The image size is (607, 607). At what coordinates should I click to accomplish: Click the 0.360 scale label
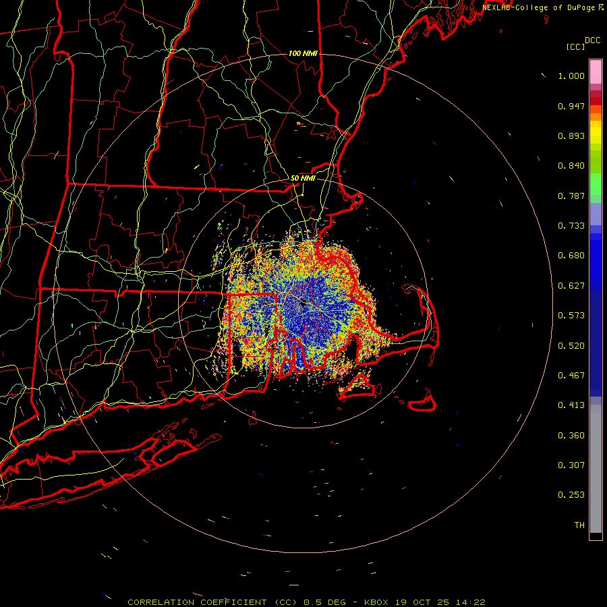(x=571, y=436)
